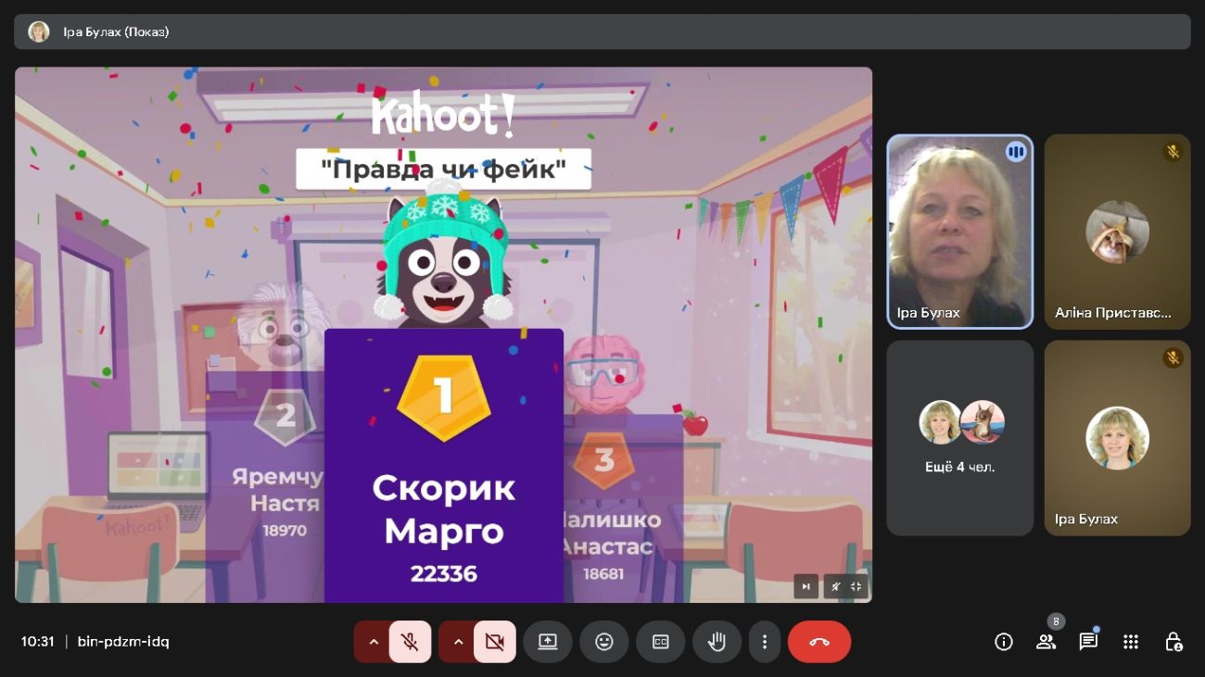Show the participants list
Viewport: 1205px width, 677px height.
(x=1046, y=642)
